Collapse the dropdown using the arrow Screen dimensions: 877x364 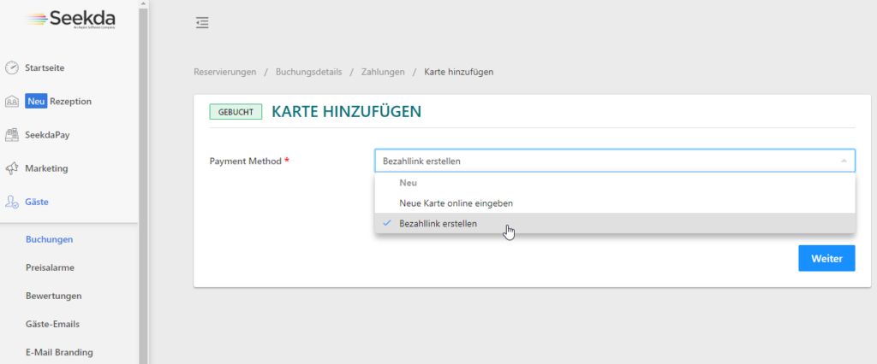[843, 161]
